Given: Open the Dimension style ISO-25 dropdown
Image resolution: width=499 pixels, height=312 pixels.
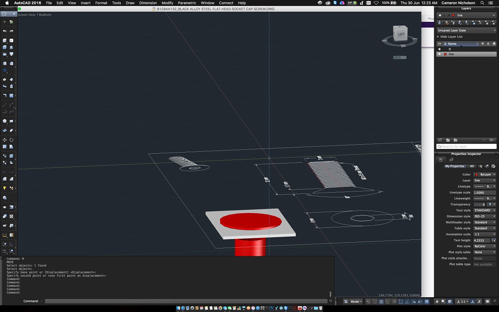Looking at the screenshot, I should (x=485, y=216).
